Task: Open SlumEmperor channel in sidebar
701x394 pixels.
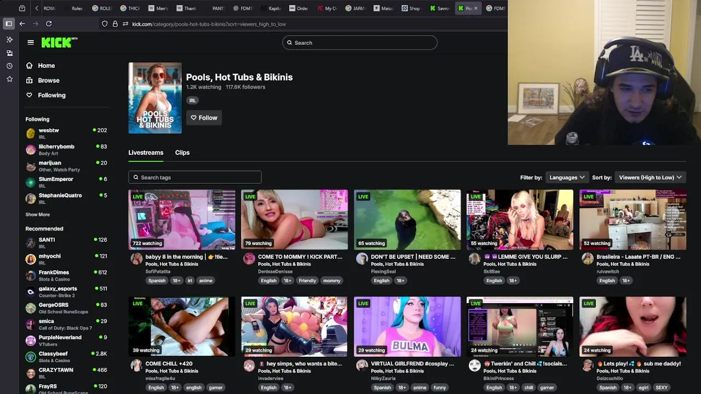Action: coord(66,182)
